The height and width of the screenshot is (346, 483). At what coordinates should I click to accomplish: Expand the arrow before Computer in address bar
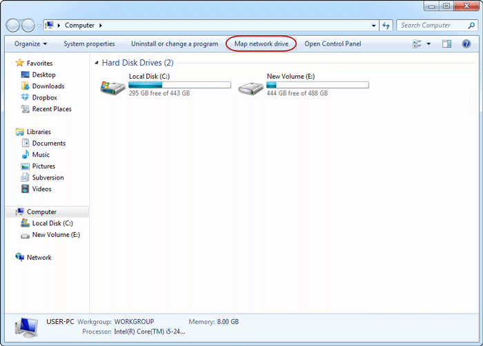(59, 26)
